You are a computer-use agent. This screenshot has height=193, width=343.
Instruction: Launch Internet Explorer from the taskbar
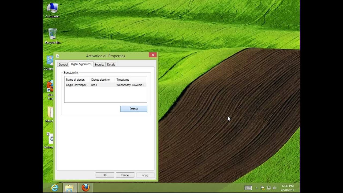[55, 188]
